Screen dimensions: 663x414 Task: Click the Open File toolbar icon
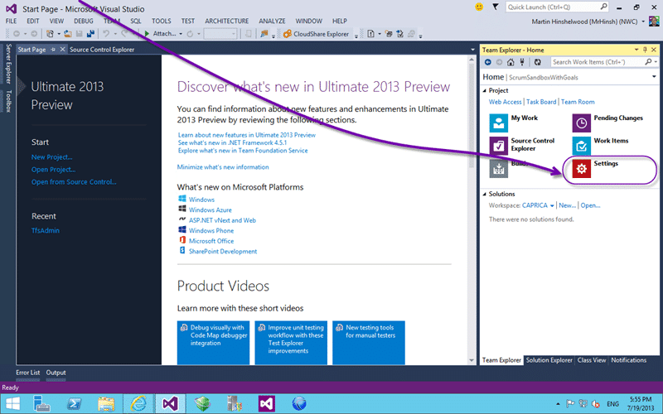(68, 34)
